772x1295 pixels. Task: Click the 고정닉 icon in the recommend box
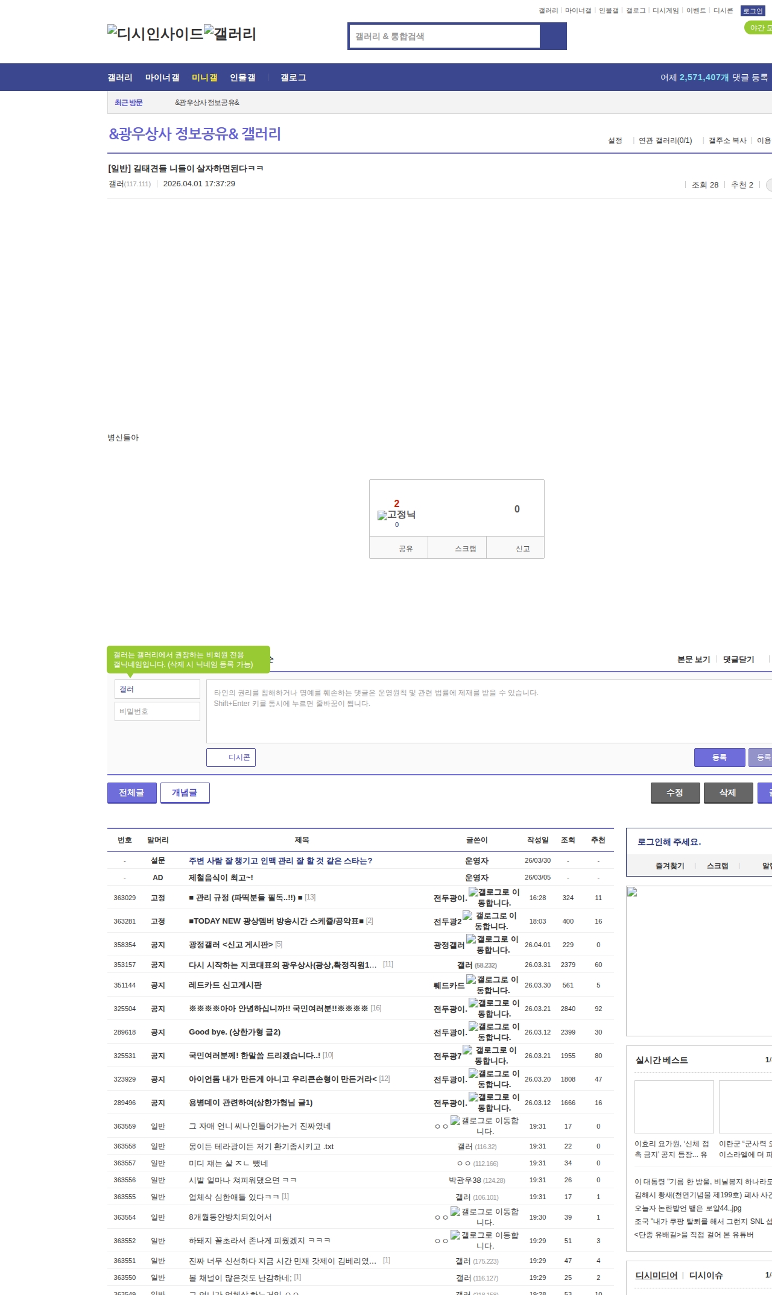[382, 515]
